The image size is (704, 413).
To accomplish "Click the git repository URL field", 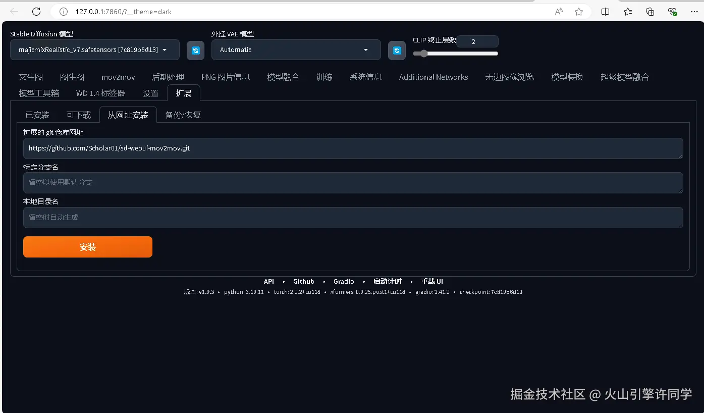I will click(x=353, y=148).
